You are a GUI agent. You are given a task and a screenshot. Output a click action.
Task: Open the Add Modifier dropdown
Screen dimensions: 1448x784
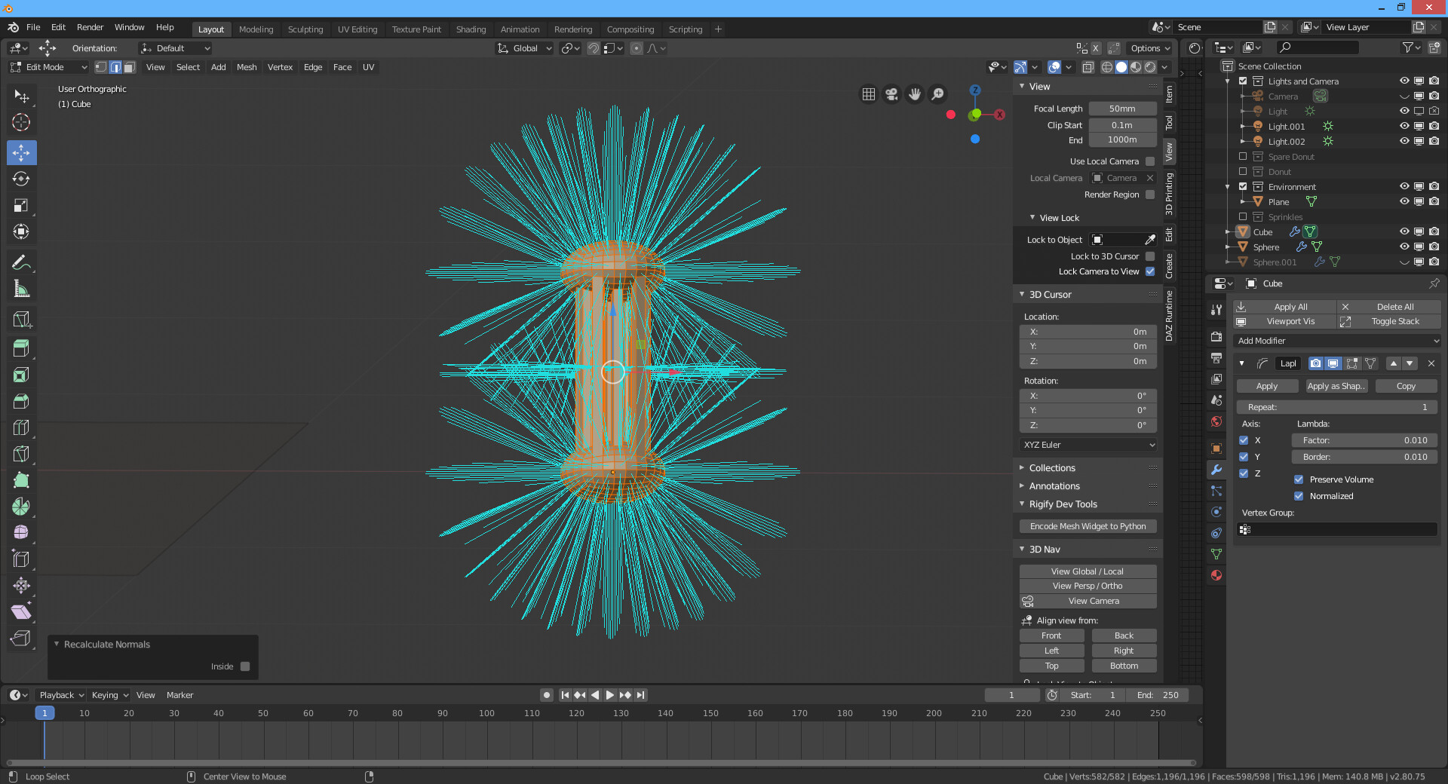[x=1337, y=341]
